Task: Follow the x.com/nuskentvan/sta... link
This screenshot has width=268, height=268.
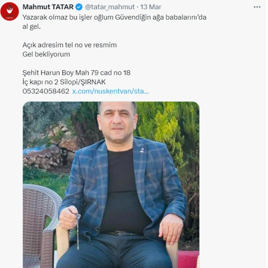Action: 111,91
